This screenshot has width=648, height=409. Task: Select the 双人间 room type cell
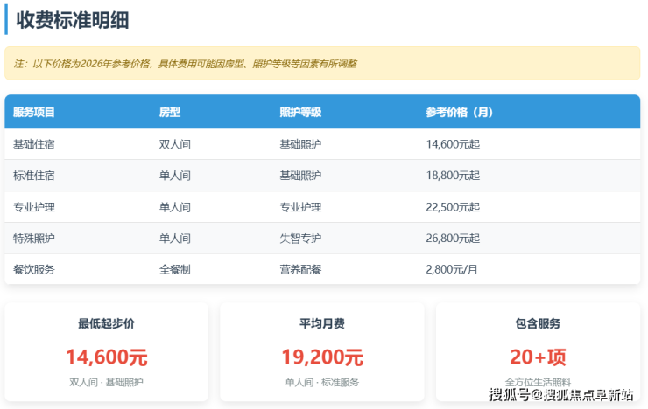pos(175,144)
